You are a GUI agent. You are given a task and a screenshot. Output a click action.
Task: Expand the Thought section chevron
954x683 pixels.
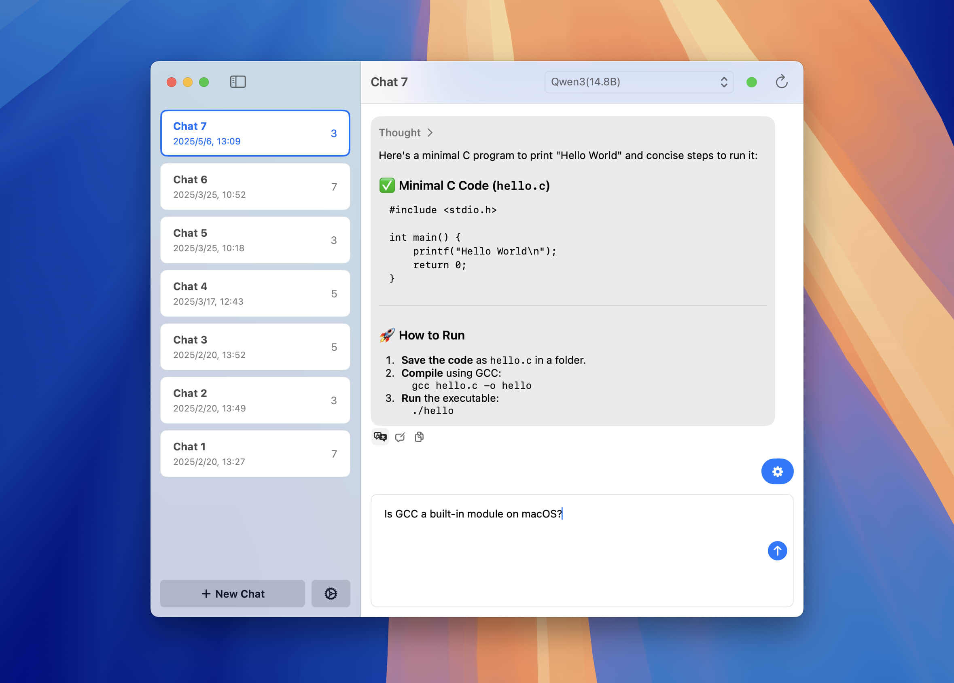430,132
